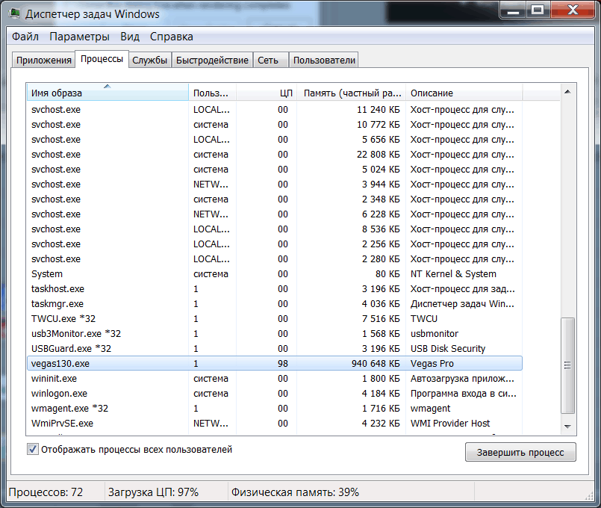Switch to the Пользователи tab
Image resolution: width=601 pixels, height=508 pixels.
pyautogui.click(x=324, y=61)
